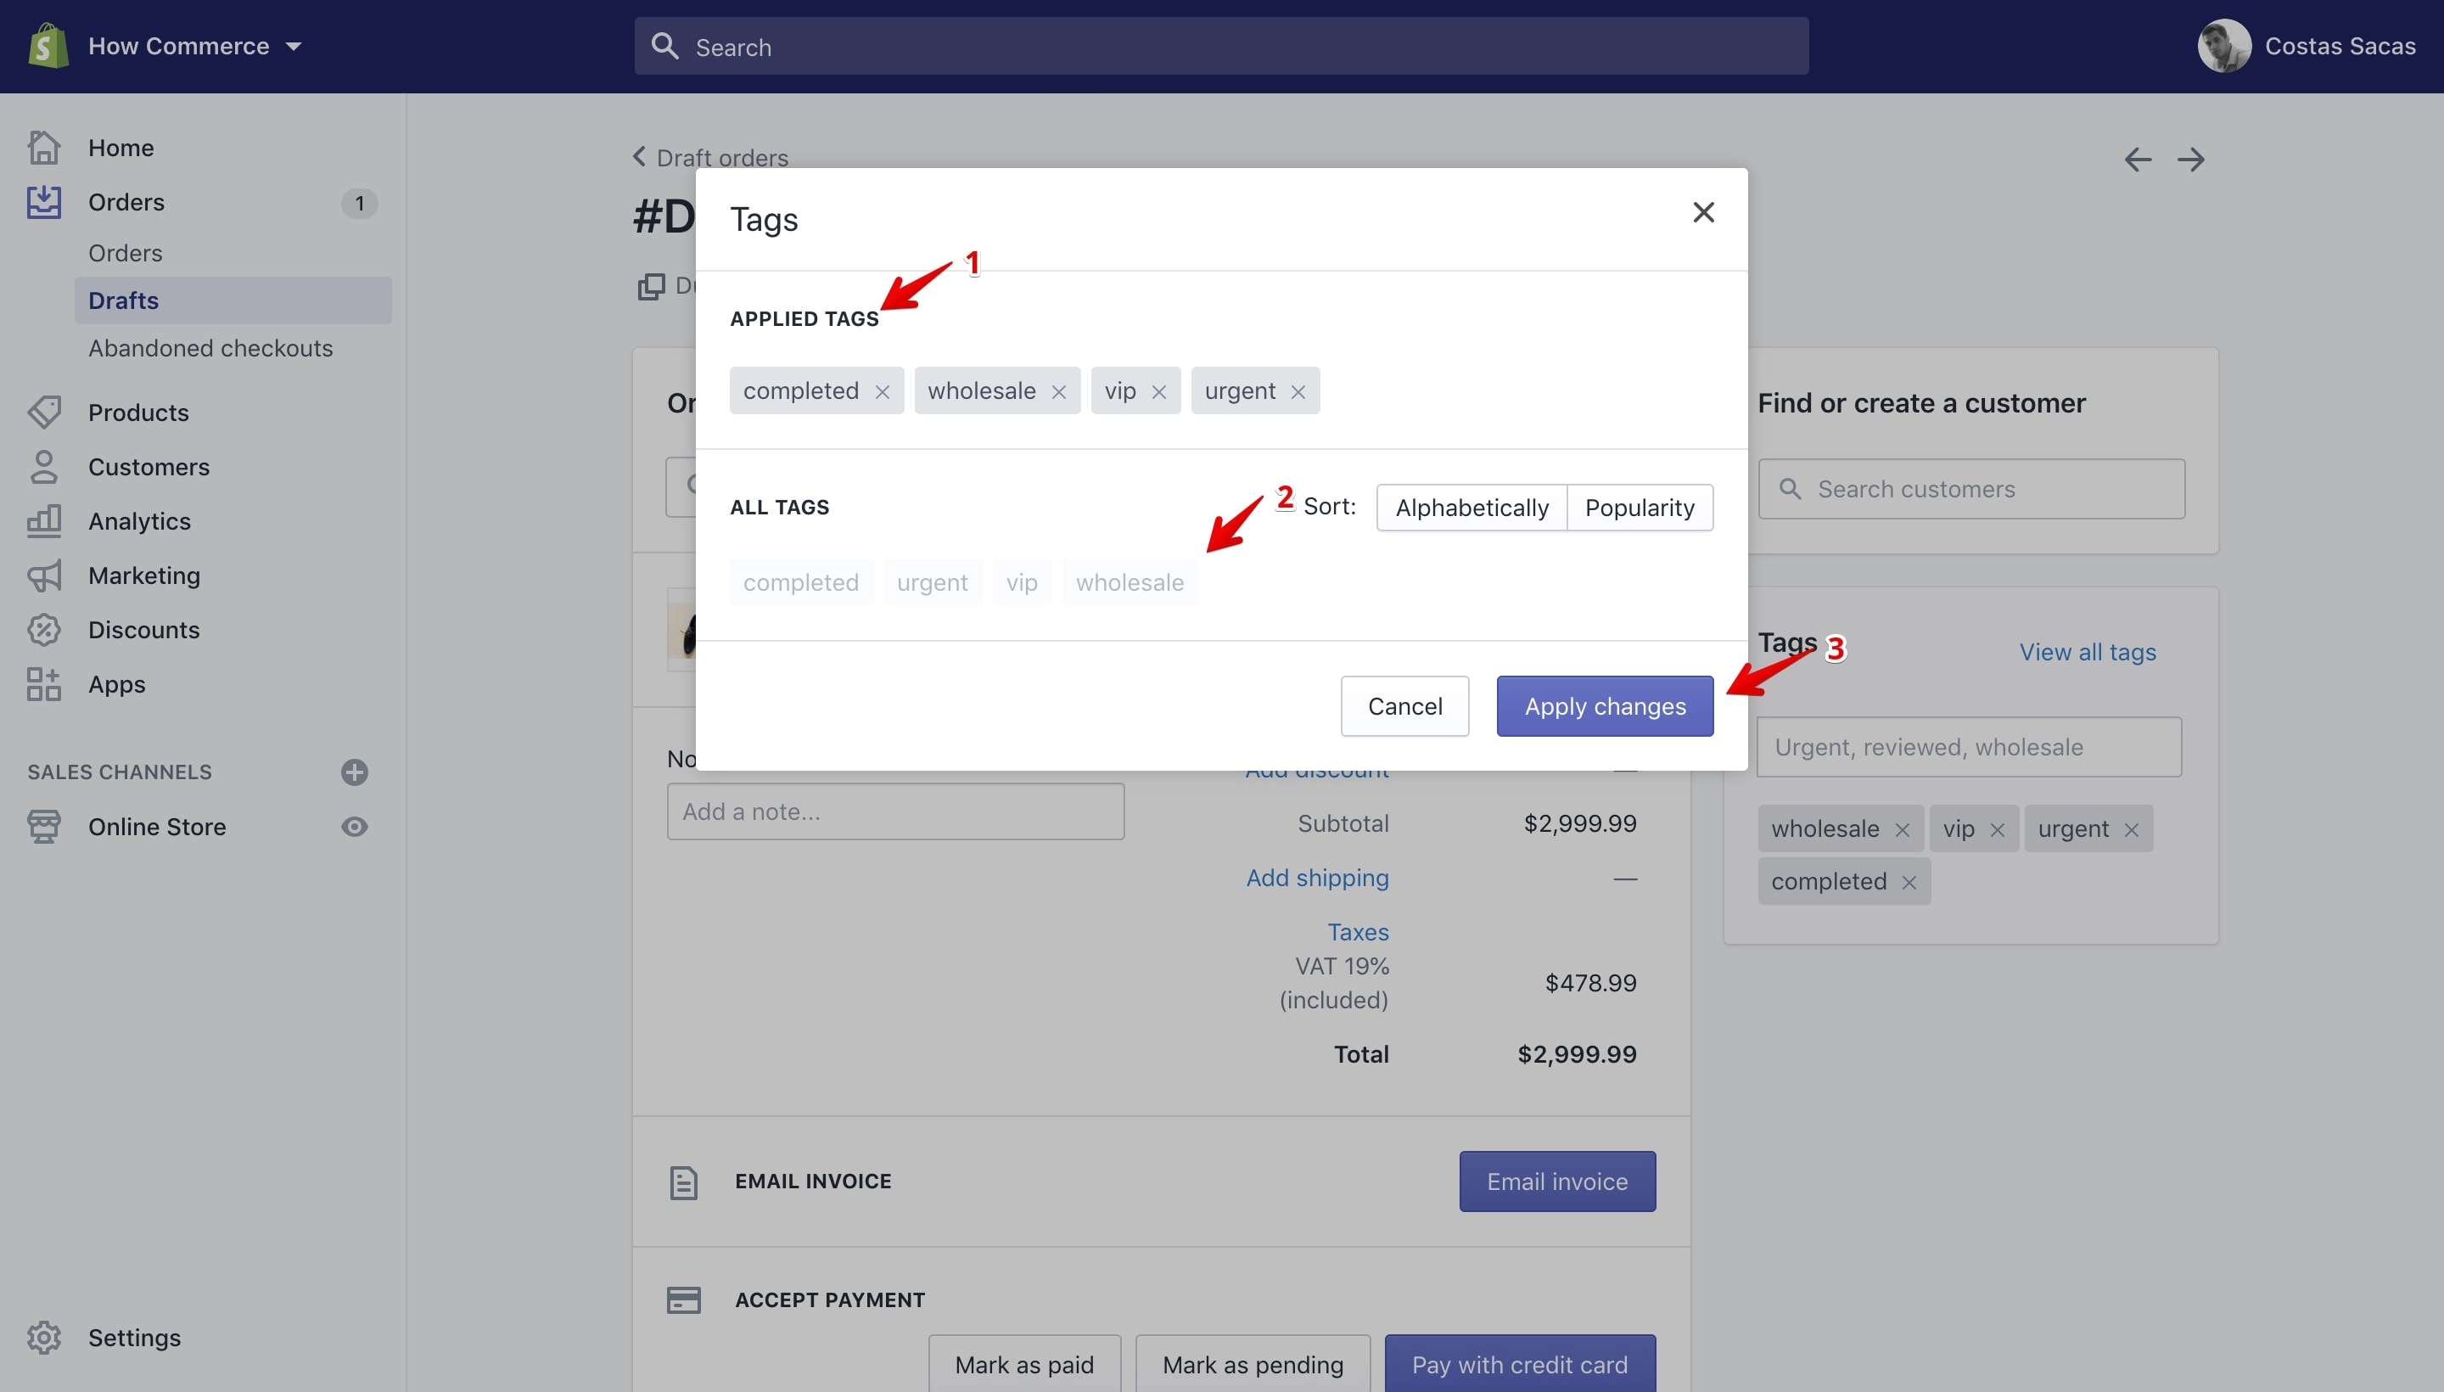This screenshot has height=1392, width=2444.
Task: Remove urgent tag in Tags card
Action: tap(2132, 830)
